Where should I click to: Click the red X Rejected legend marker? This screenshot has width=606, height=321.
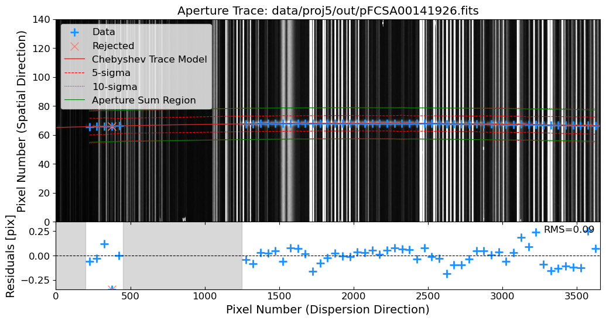click(74, 46)
